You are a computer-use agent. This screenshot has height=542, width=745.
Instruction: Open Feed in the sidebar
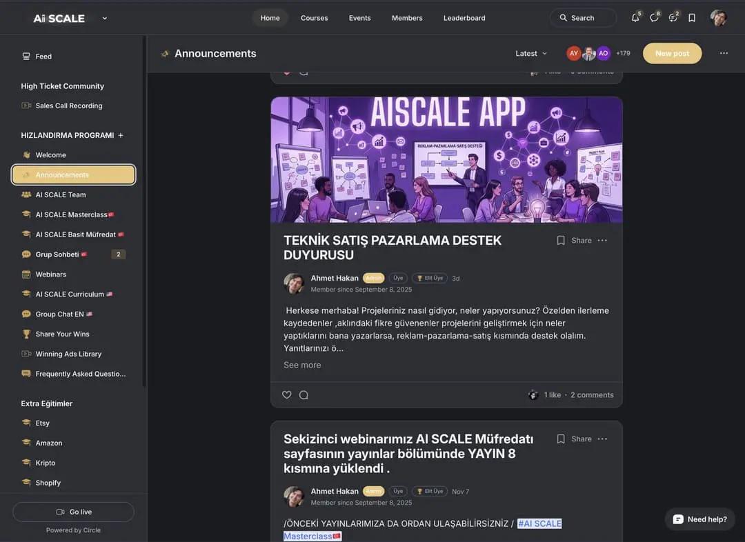point(74,57)
